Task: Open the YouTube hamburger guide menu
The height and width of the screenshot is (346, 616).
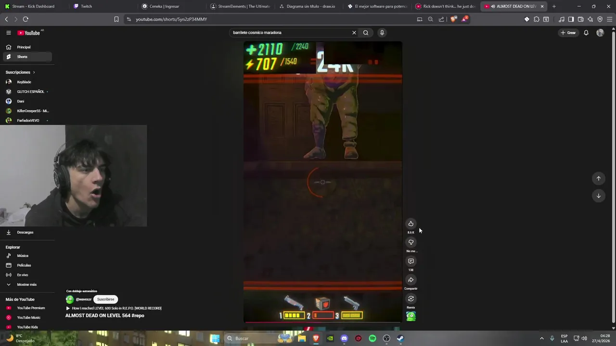Action: coord(9,33)
